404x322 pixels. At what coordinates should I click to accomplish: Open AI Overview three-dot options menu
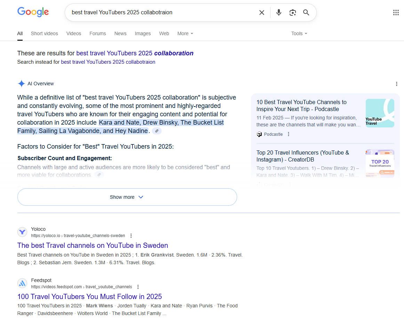pyautogui.click(x=396, y=84)
